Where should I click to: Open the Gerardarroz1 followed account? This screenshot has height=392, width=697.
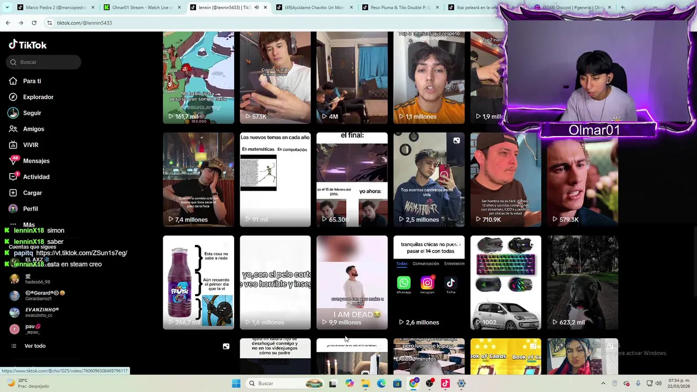[x=37, y=296]
